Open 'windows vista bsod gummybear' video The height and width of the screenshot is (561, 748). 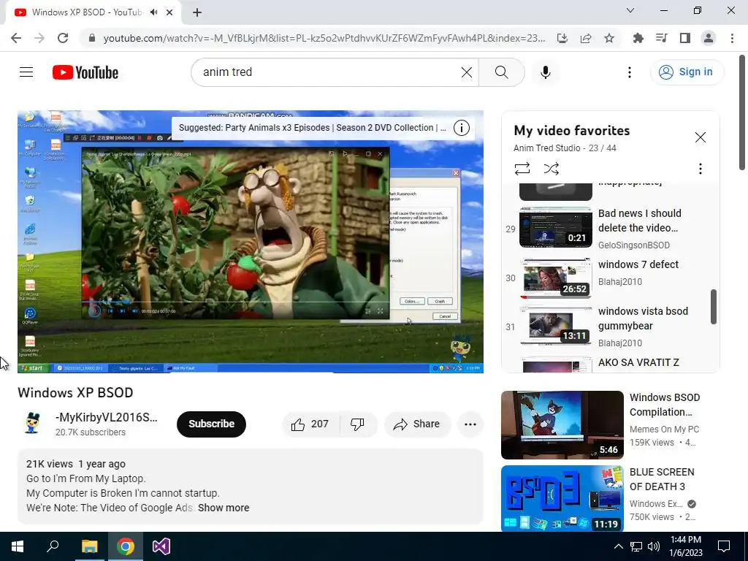[x=643, y=318]
